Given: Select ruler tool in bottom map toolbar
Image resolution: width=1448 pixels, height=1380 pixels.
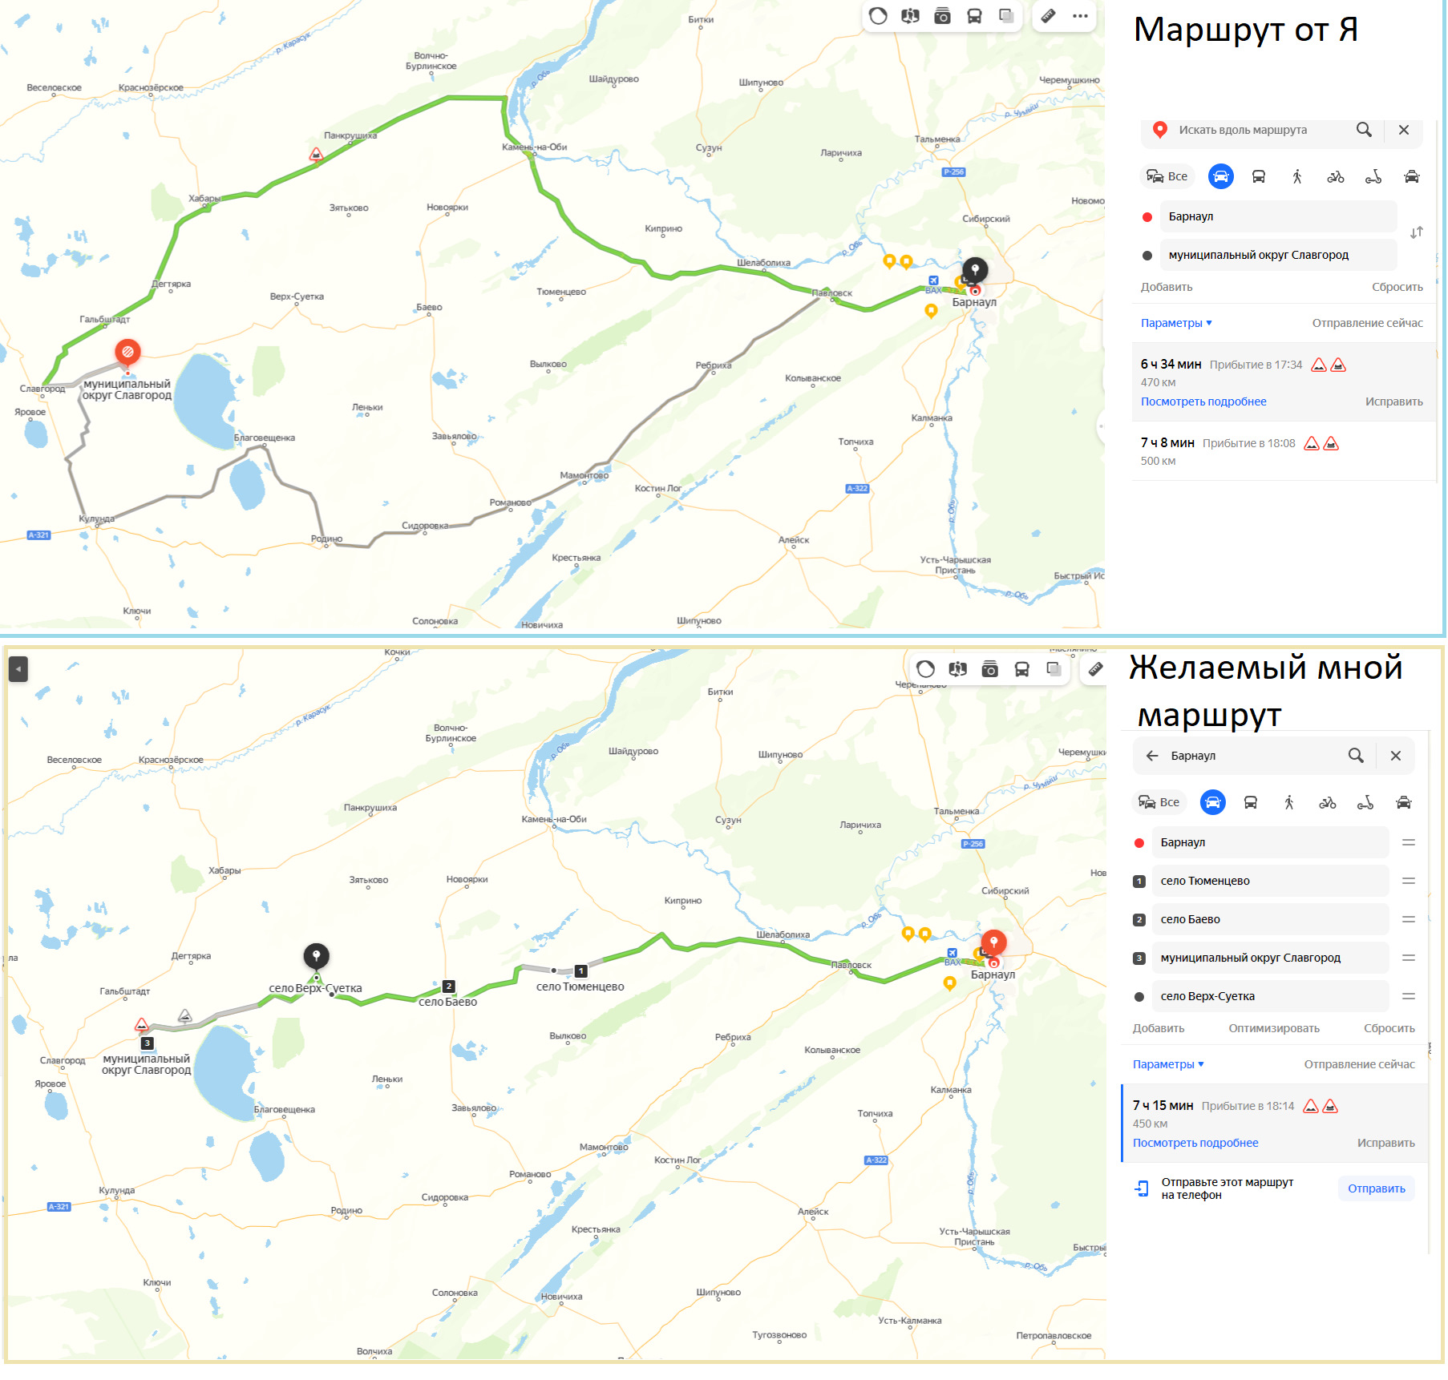Looking at the screenshot, I should point(1095,669).
